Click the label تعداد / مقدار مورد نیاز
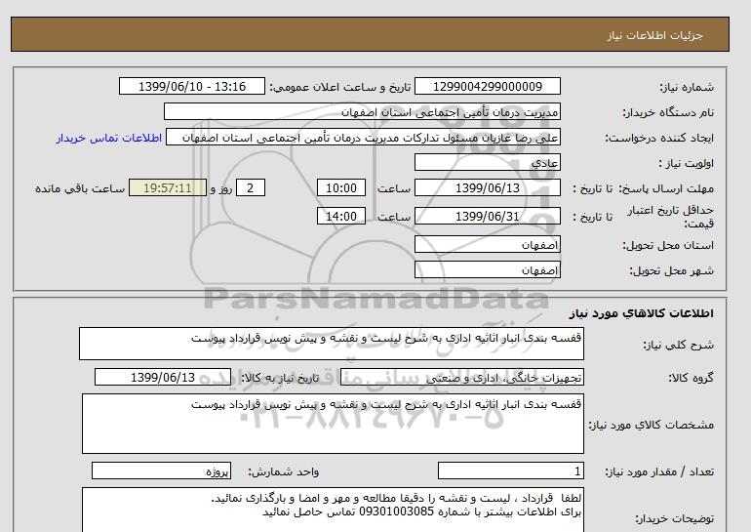The width and height of the screenshot is (751, 532). tap(659, 472)
